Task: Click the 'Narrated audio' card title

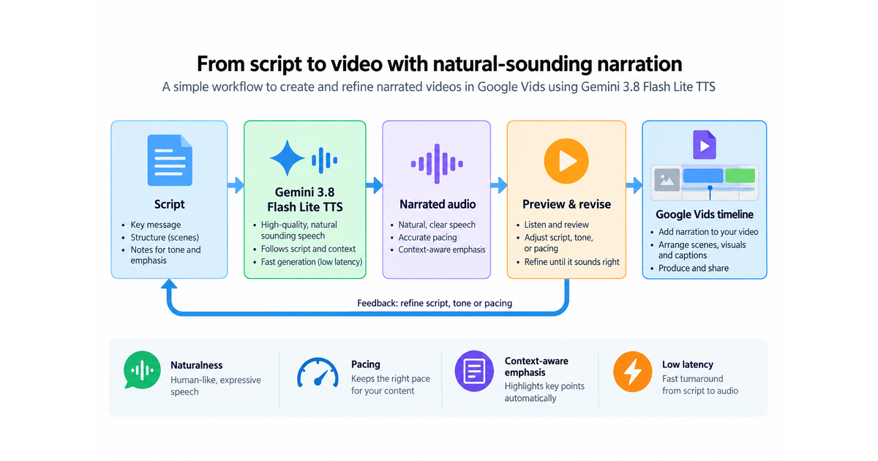Action: 438,204
